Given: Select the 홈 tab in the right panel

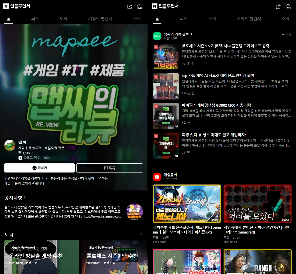Looking at the screenshot, I should (x=157, y=19).
